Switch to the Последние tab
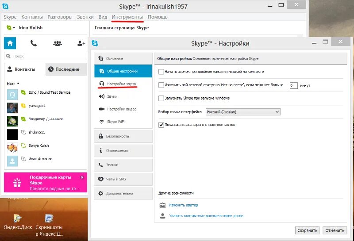The height and width of the screenshot is (241, 354). click(x=66, y=69)
